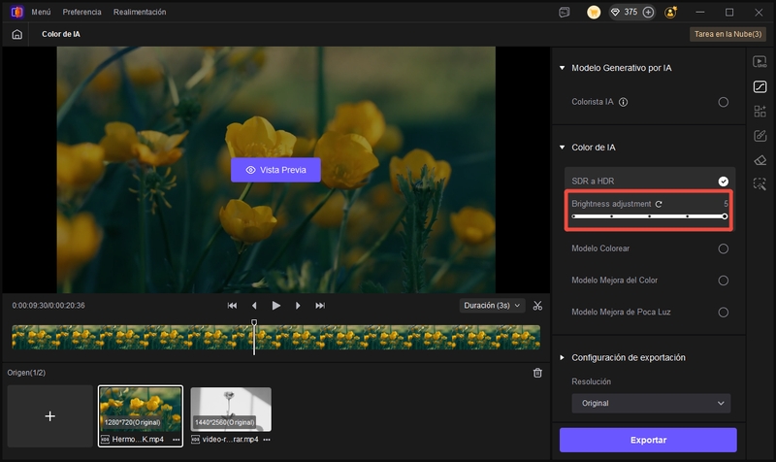
Task: Select Modelo Colorear option
Action: click(723, 248)
